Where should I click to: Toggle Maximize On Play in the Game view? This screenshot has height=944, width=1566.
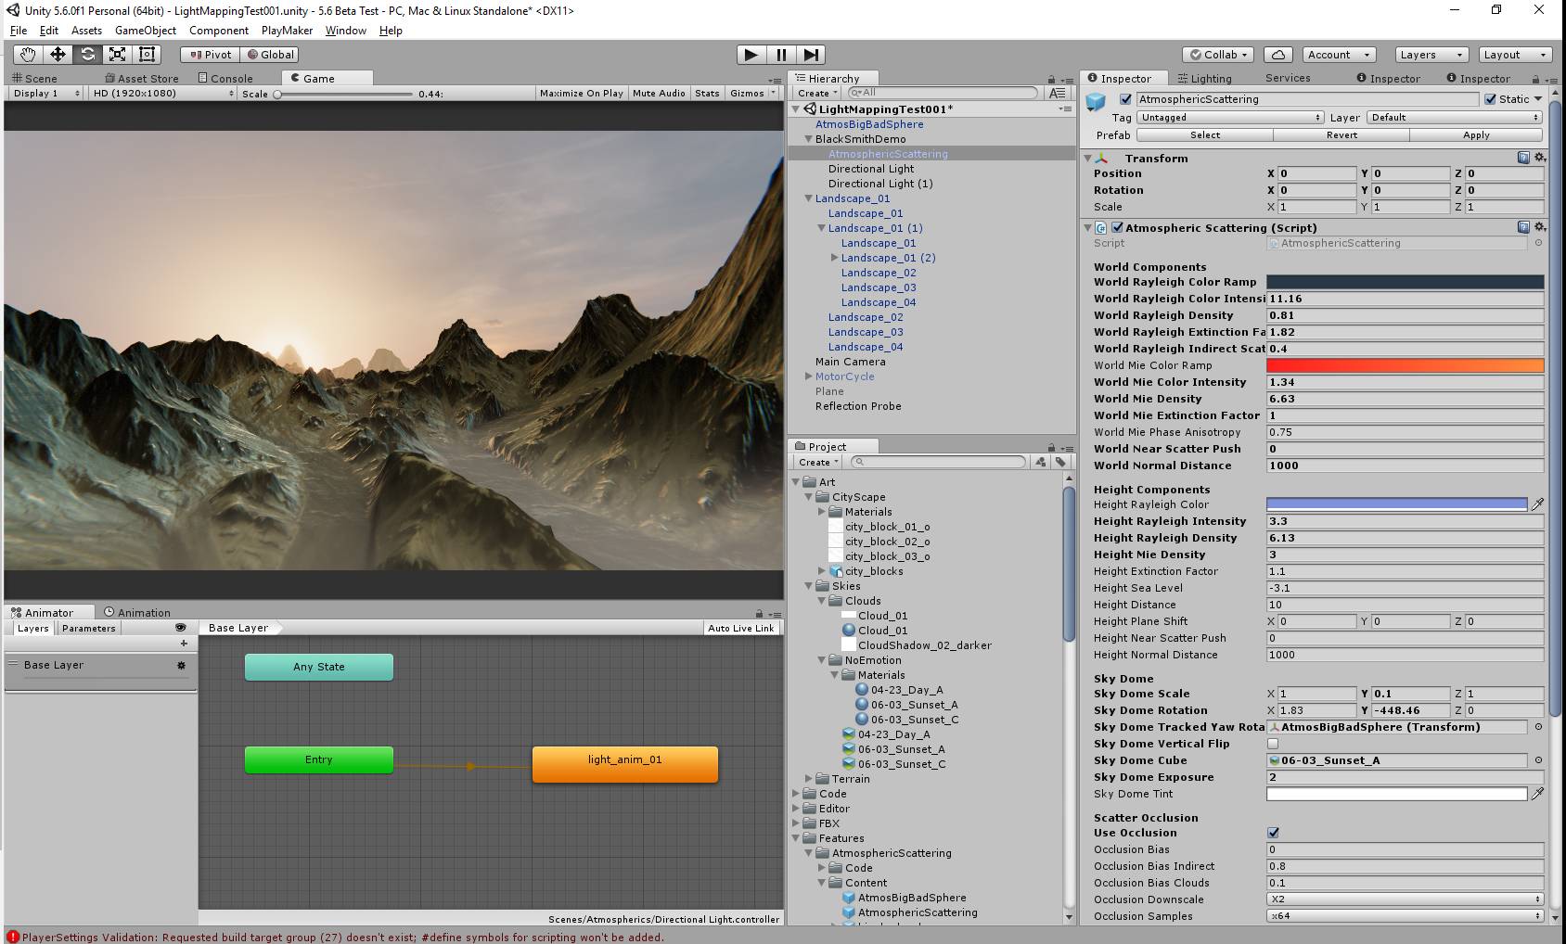coord(581,93)
